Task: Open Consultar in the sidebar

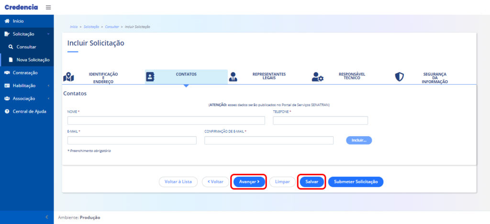Action: pyautogui.click(x=27, y=47)
